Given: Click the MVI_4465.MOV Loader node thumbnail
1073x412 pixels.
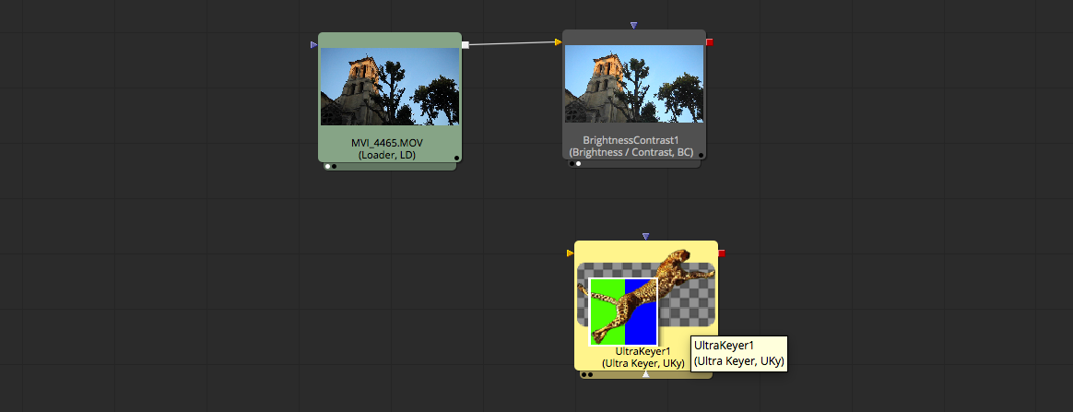Looking at the screenshot, I should (x=389, y=87).
